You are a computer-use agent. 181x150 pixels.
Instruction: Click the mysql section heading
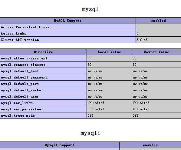pyautogui.click(x=90, y=9)
